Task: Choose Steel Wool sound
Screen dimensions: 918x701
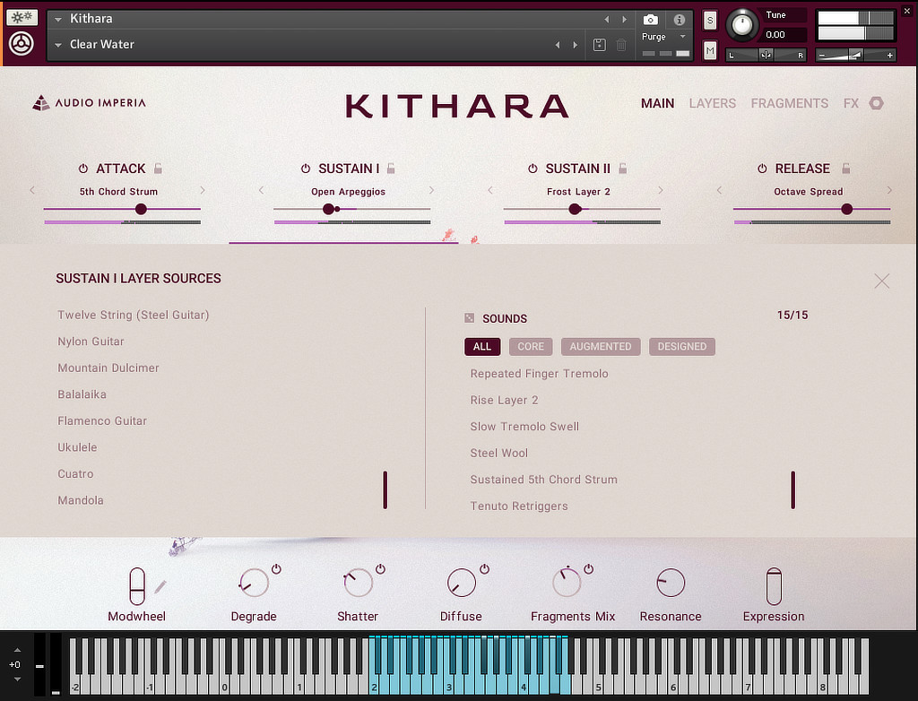Action: tap(498, 453)
